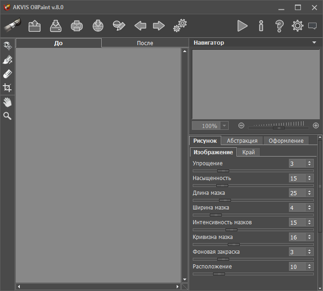Screen dimensions: 323x291
Task: Save the image with the download tray icon
Action: 56,26
